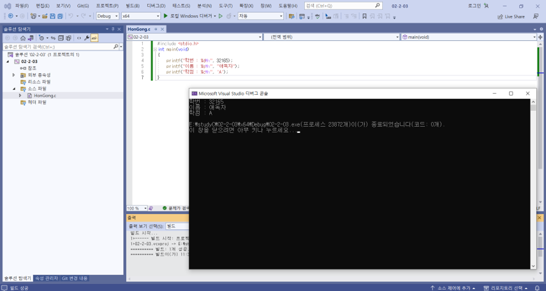The image size is (546, 291).
Task: Switch to the 속성 관리자 tab
Action: [x=47, y=278]
